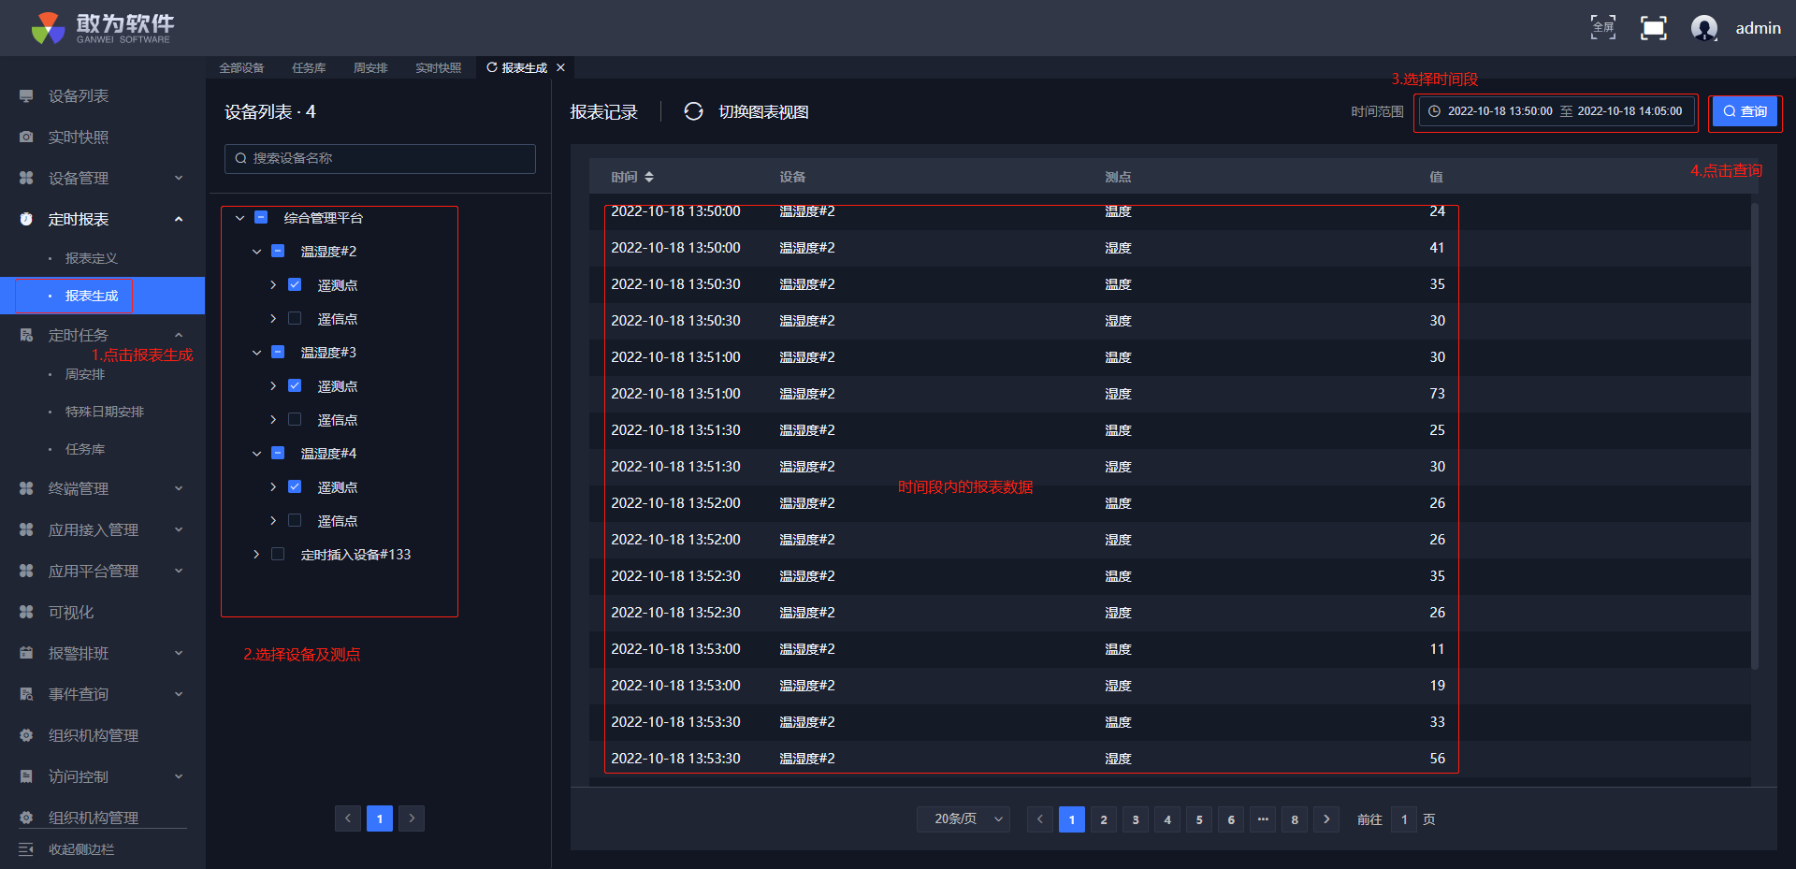Click the 搜索设备名称 search input field
The image size is (1796, 869).
(380, 158)
